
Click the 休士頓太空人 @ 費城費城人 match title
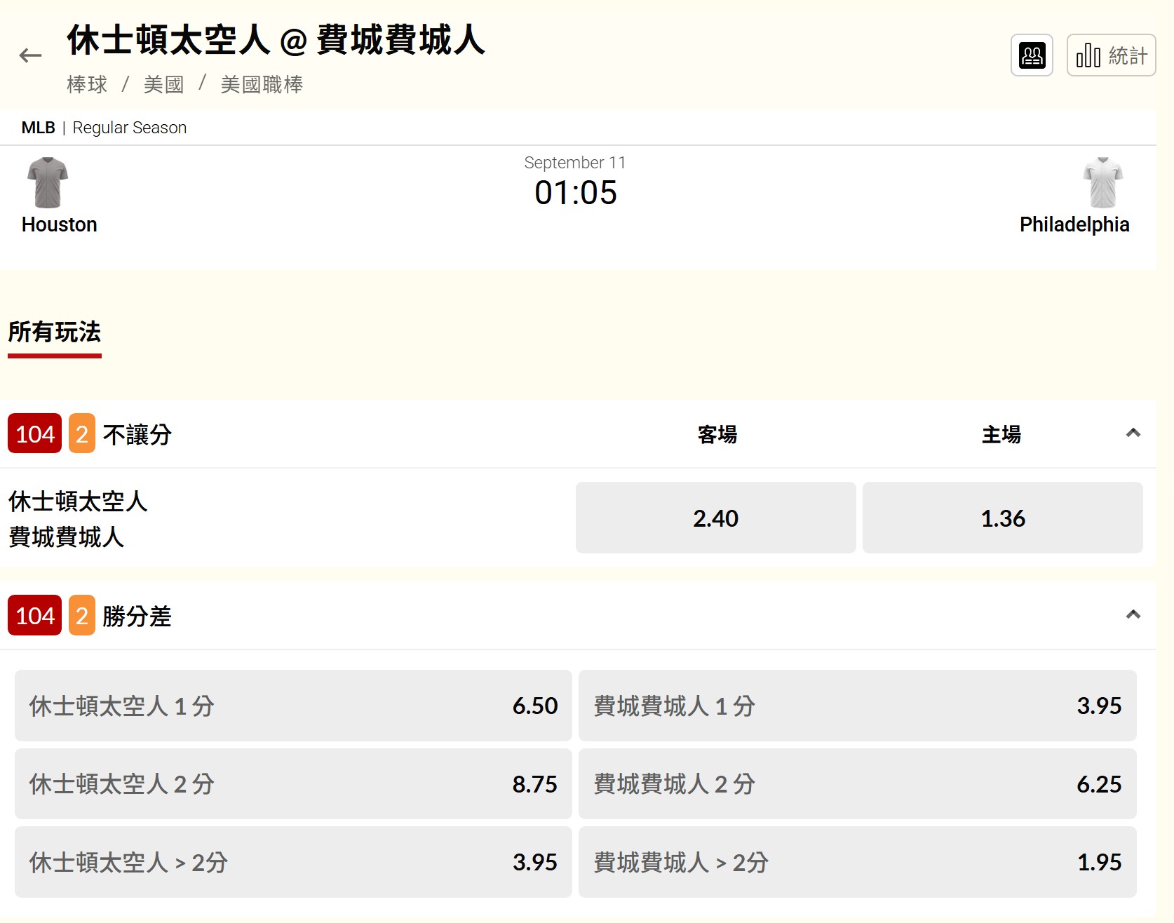276,39
